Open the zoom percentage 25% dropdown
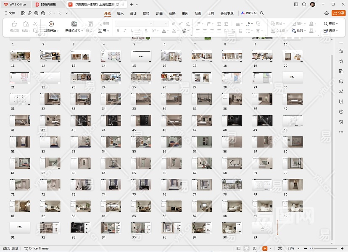The width and height of the screenshot is (348, 252). (293, 248)
